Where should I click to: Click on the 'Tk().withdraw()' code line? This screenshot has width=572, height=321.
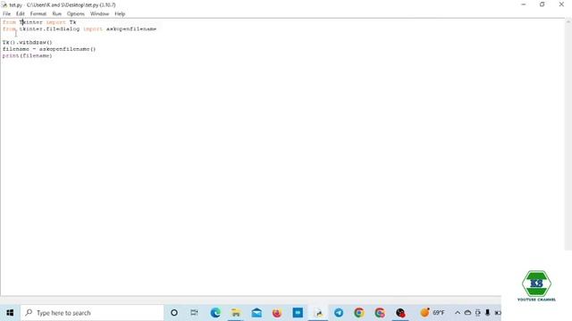(x=28, y=42)
